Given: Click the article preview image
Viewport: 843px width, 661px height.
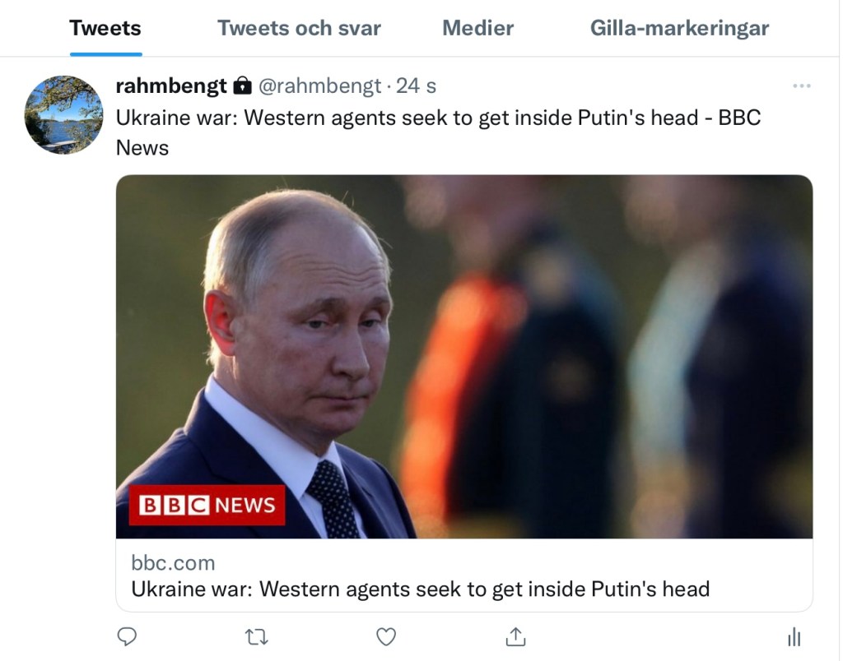Looking at the screenshot, I should click(x=527, y=354).
